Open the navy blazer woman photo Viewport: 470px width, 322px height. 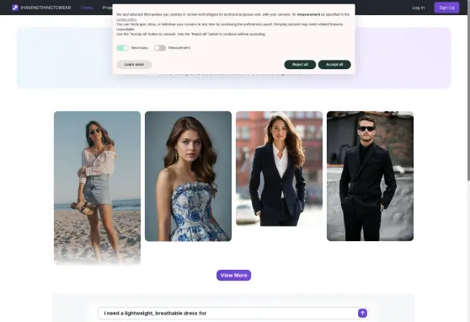(279, 169)
